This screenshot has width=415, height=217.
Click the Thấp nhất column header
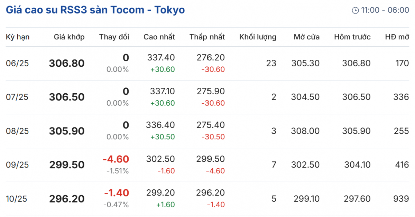coord(207,37)
